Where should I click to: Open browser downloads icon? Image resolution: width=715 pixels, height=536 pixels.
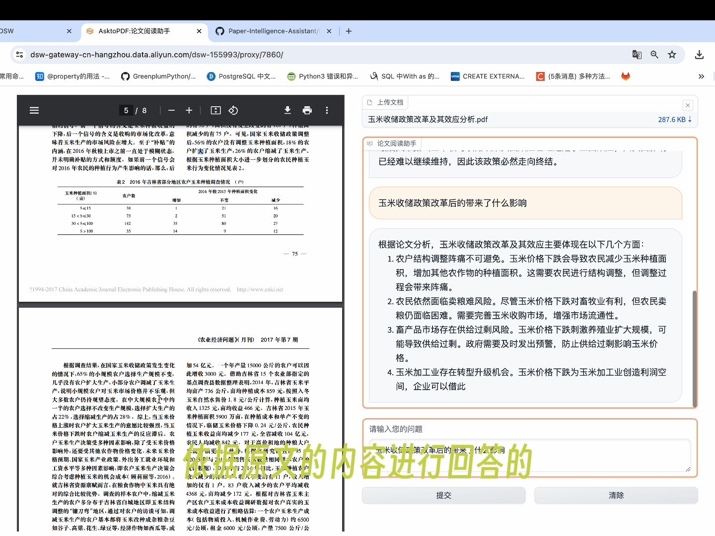(699, 55)
